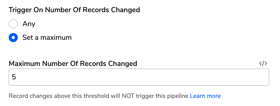This screenshot has height=106, width=280.
Task: Click the filled blue circle beside Set a maximum
Action: pos(13,38)
